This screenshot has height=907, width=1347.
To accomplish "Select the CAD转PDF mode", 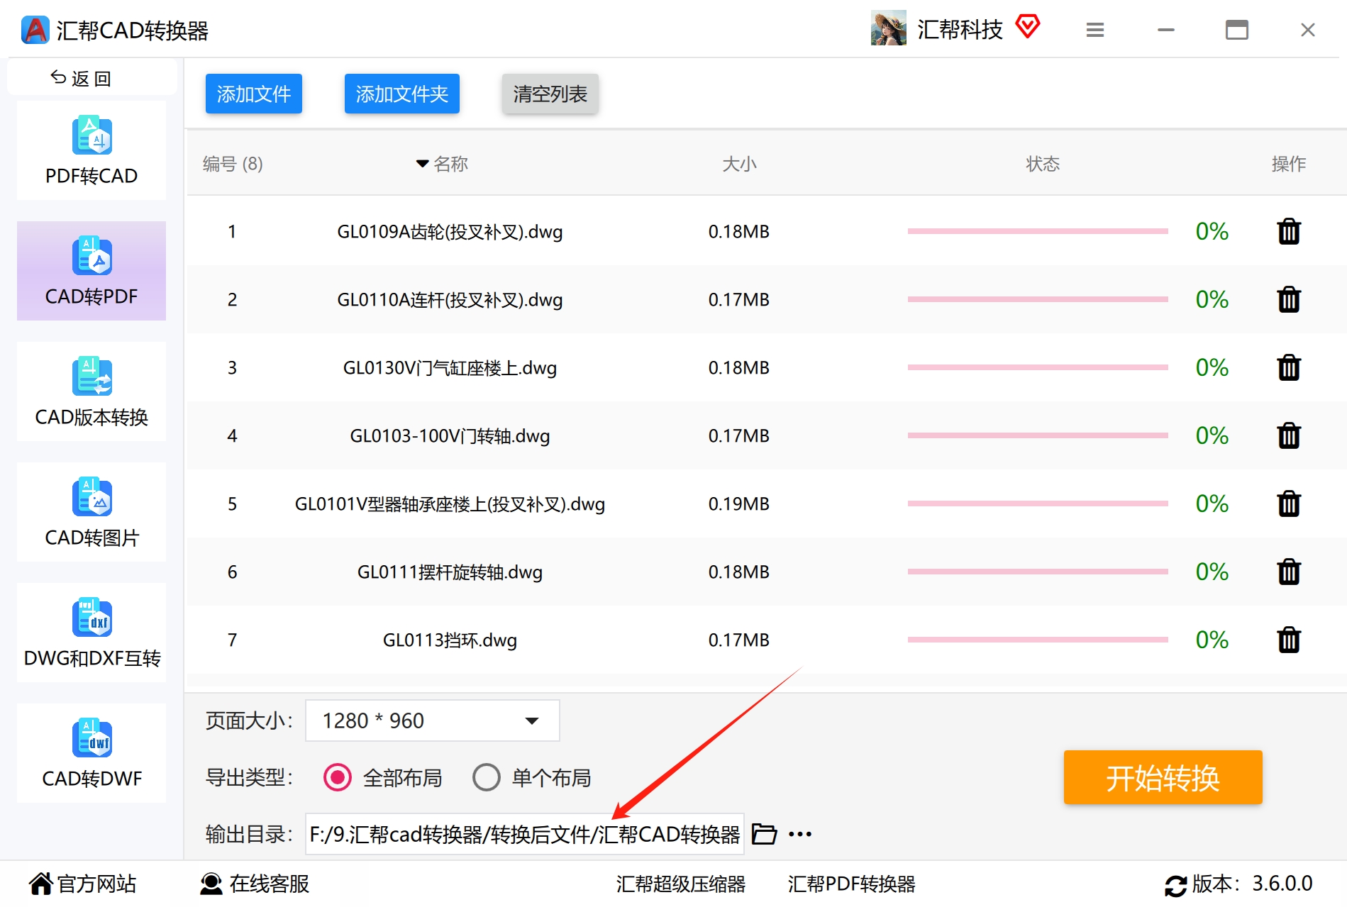I will [x=92, y=271].
